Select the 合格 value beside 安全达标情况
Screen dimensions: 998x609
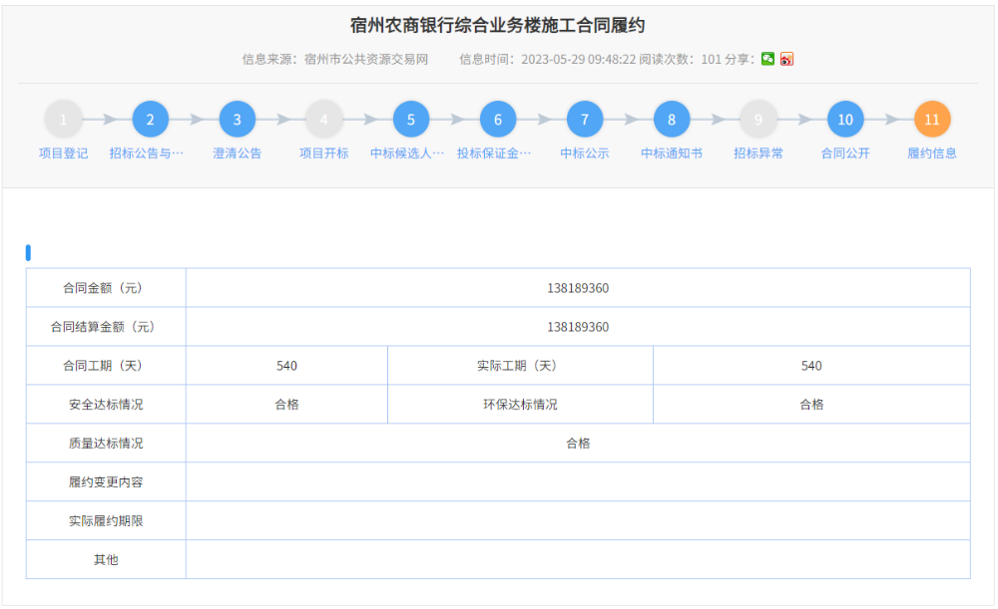[x=286, y=405]
